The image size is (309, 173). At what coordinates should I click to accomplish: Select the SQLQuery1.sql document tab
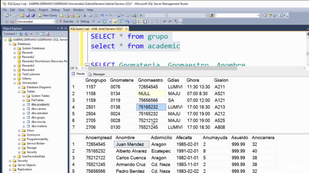97,29
